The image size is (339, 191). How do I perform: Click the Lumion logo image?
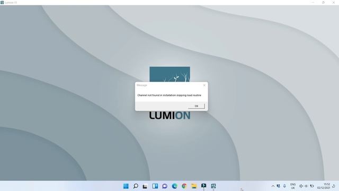tap(169, 74)
